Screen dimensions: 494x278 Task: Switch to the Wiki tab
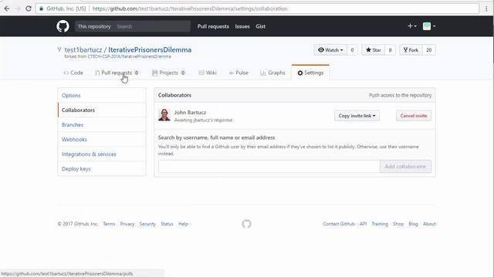click(x=208, y=73)
